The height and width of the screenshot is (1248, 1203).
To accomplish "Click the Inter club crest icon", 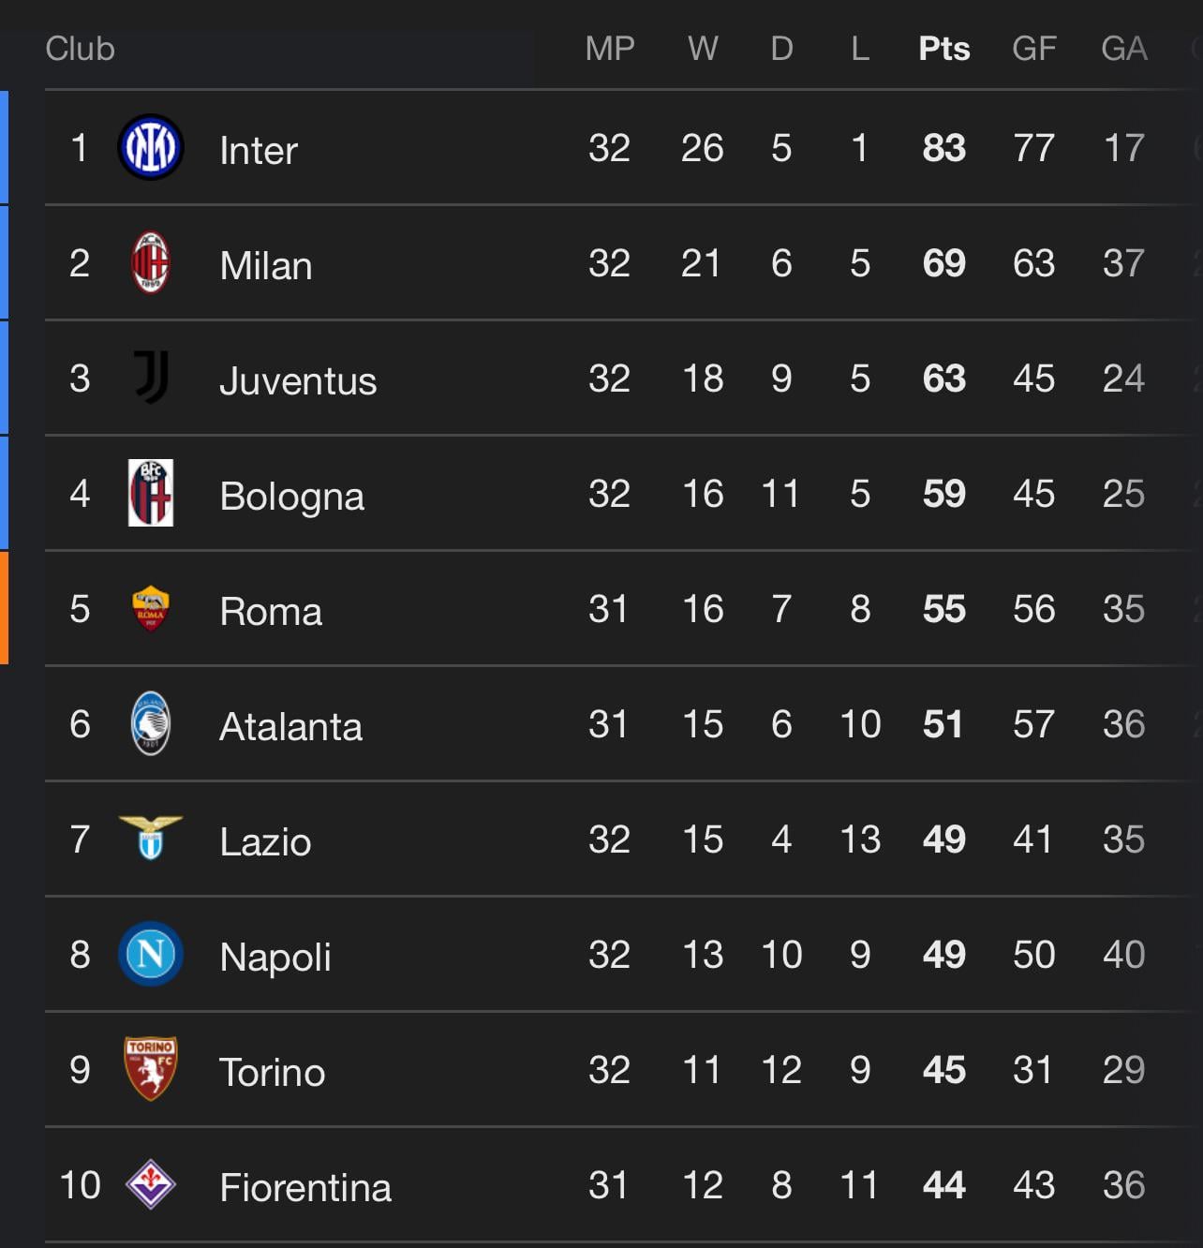I will pos(150,147).
